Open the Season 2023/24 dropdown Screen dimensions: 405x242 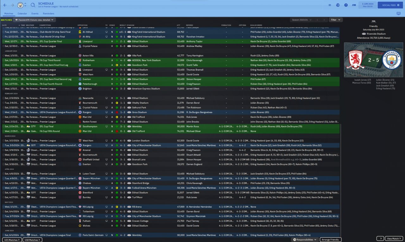302,20
